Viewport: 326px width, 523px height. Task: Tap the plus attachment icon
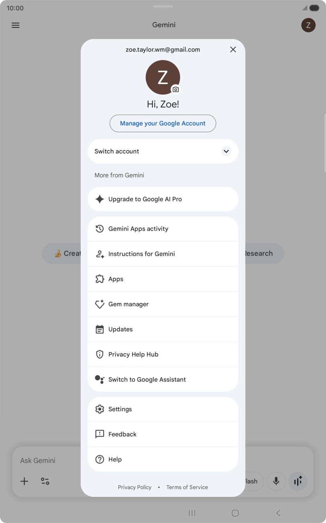click(25, 481)
